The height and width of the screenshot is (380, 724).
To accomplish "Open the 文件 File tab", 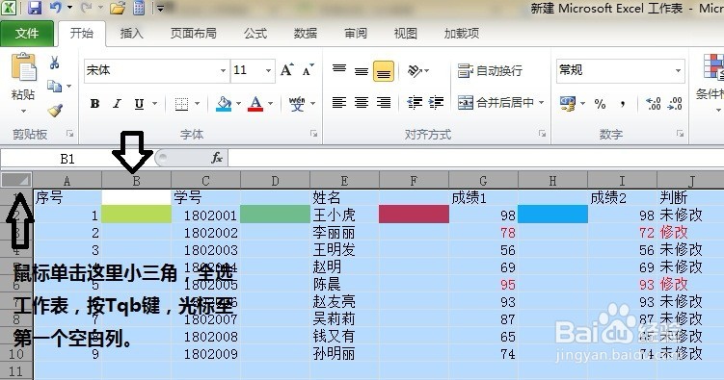I will (27, 33).
